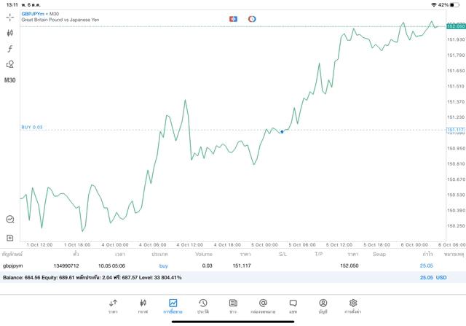
Task: Open the chart zoom search icon
Action: coord(10,219)
